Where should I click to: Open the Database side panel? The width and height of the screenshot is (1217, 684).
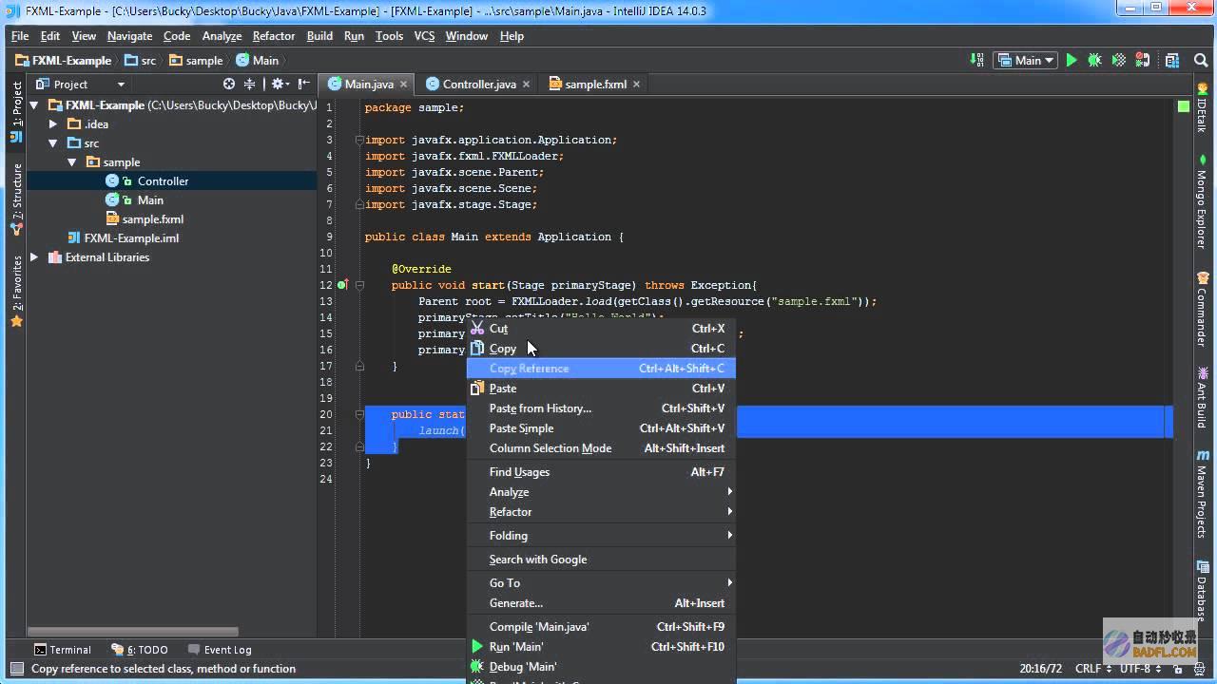point(1203,591)
